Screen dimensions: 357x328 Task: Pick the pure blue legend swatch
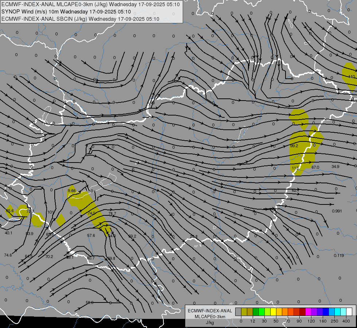(x=326, y=312)
